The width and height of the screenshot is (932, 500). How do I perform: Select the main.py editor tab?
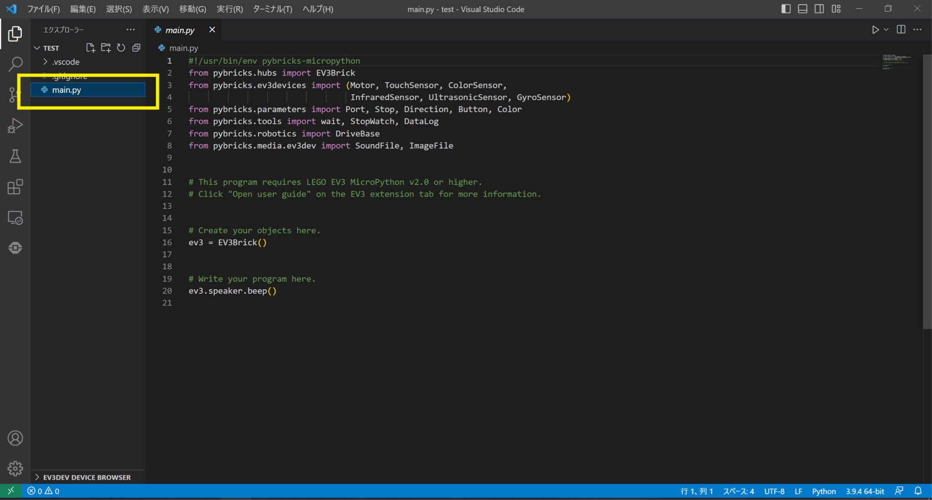pyautogui.click(x=180, y=30)
